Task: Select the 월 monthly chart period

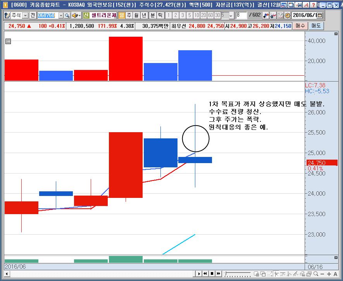Action: pyautogui.click(x=136, y=15)
